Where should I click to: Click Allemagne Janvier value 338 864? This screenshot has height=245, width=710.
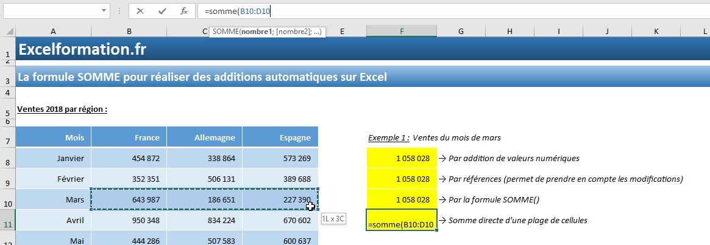click(205, 158)
